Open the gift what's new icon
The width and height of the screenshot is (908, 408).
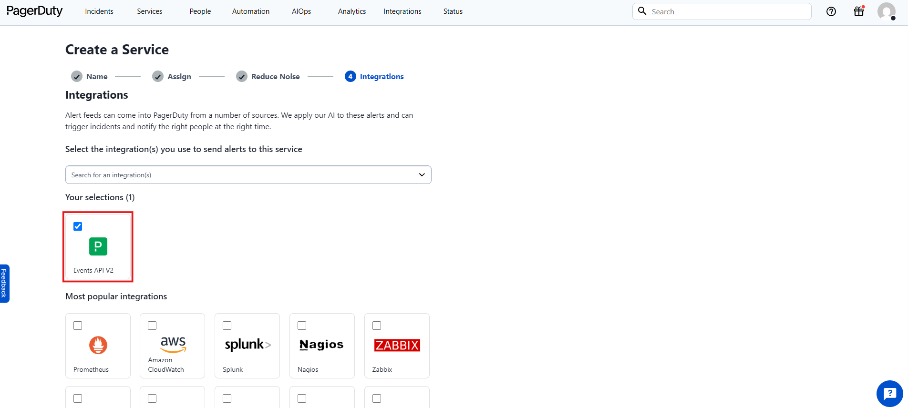click(x=859, y=11)
